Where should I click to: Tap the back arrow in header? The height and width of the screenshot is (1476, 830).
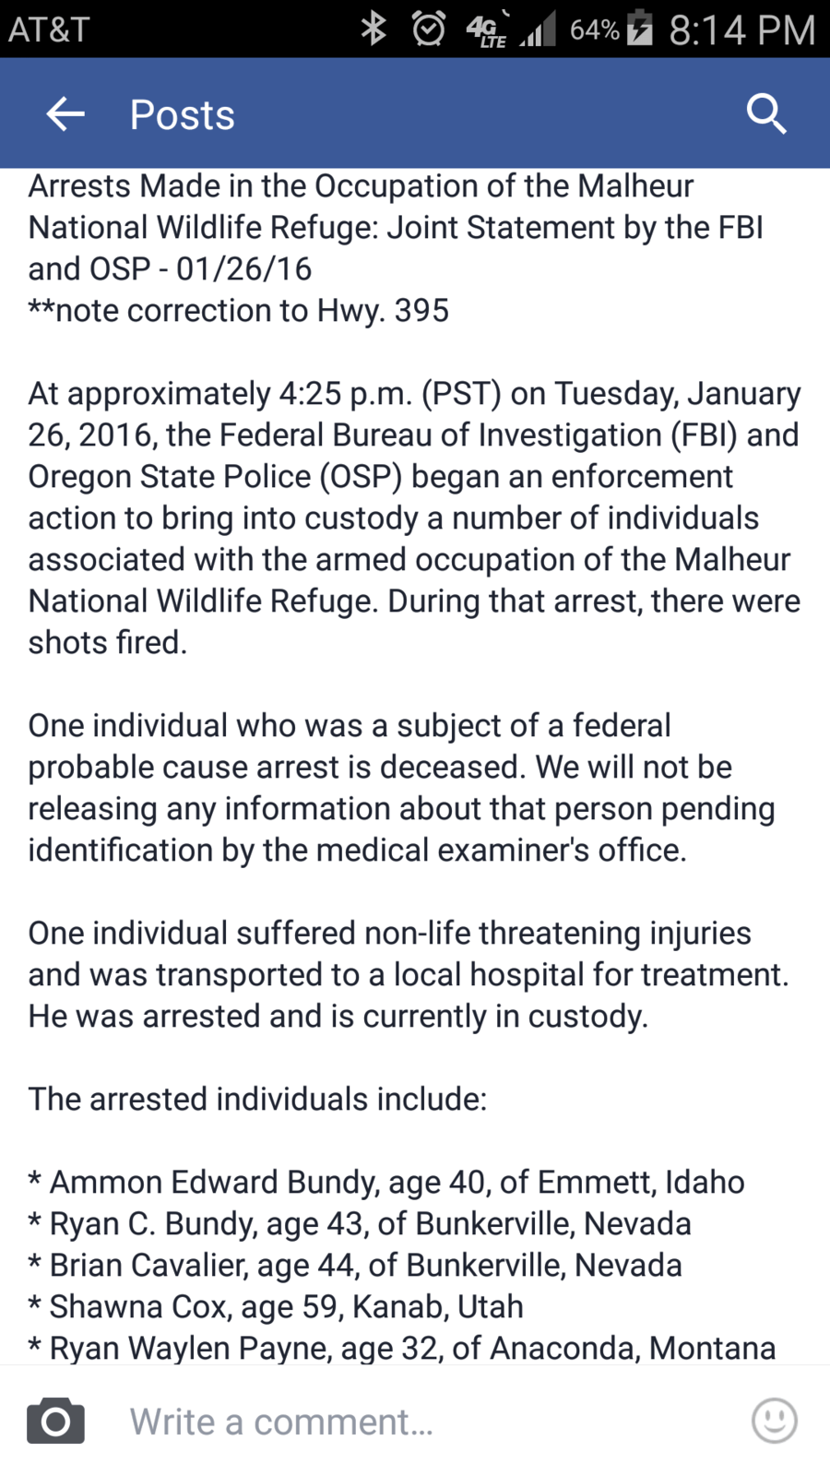click(x=65, y=114)
